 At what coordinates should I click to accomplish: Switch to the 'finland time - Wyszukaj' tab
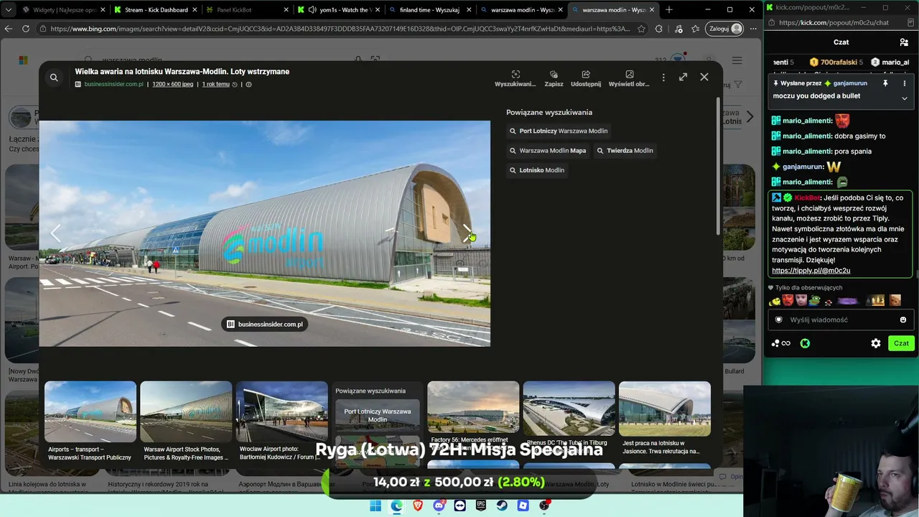(x=429, y=10)
